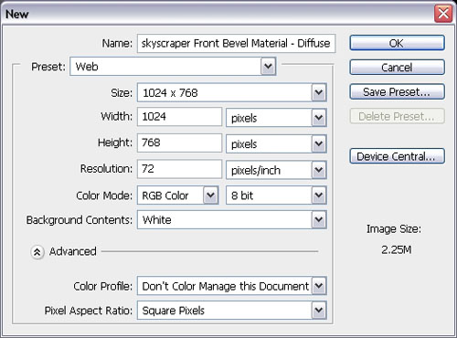Change the Width units dropdown
457x338 pixels.
tap(276, 118)
